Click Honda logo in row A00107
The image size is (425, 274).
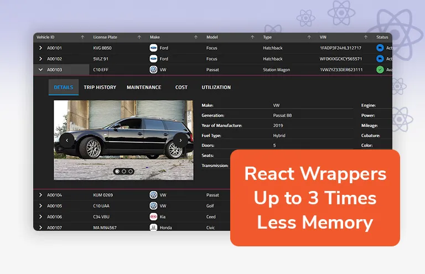(153, 227)
